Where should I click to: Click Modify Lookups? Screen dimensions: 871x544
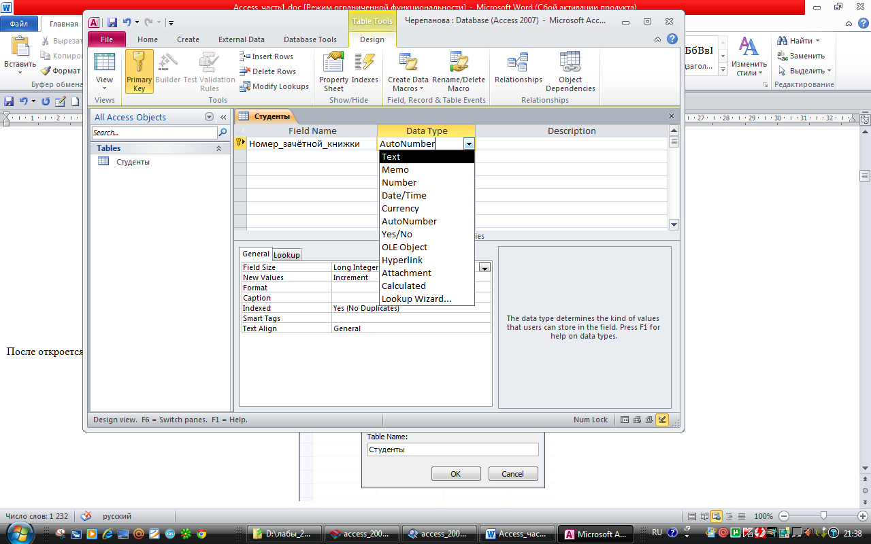pos(274,86)
